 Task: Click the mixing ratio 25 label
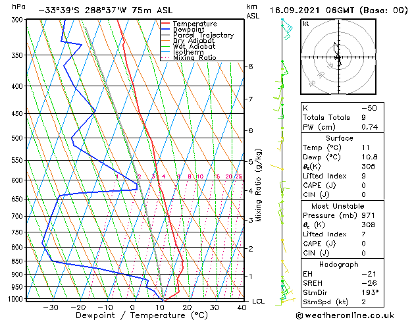239,176
